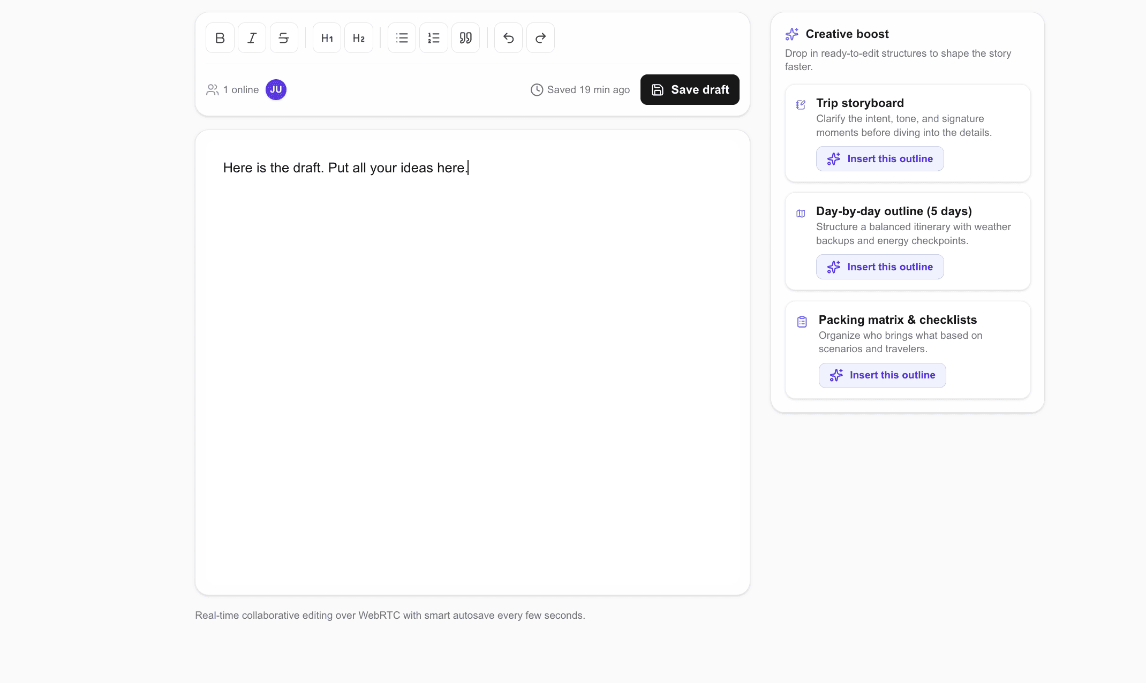Viewport: 1146px width, 683px height.
Task: Click the JU user avatar
Action: click(x=276, y=90)
